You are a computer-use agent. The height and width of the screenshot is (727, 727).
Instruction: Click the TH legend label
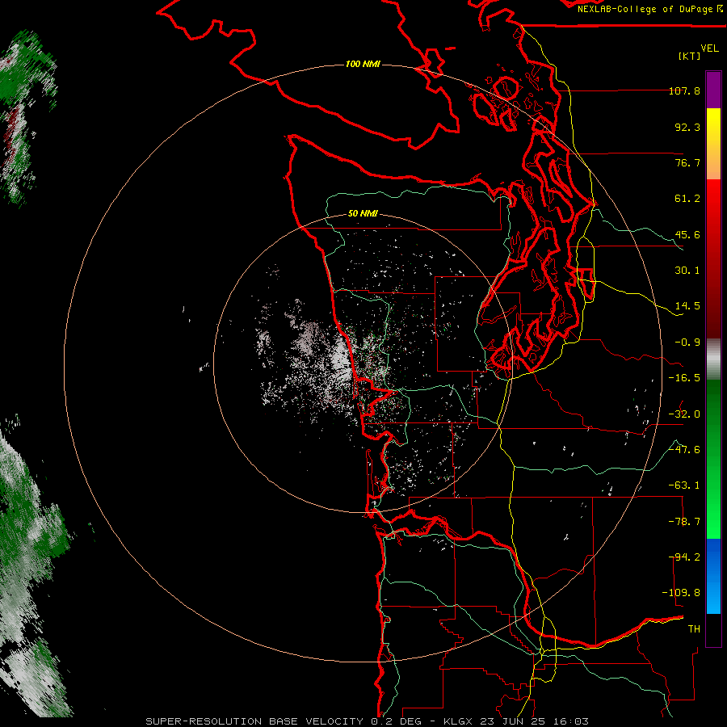(694, 629)
